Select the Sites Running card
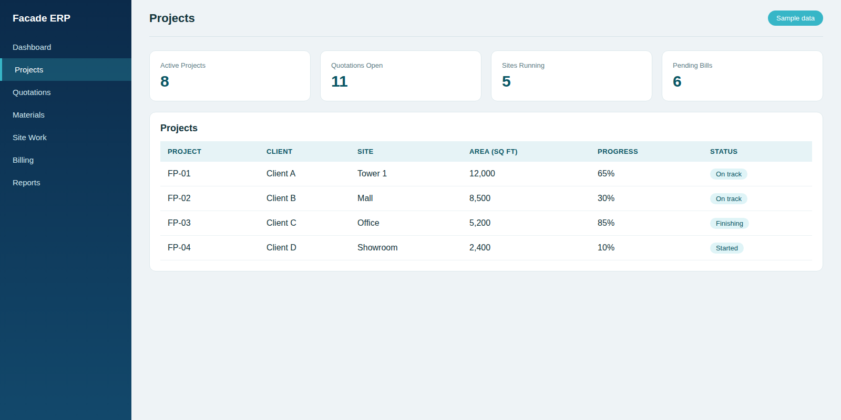This screenshot has height=420, width=841. [571, 76]
